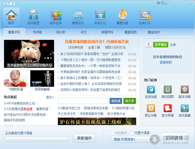Open article 《德拉诺之王》每日一图

click(90, 60)
